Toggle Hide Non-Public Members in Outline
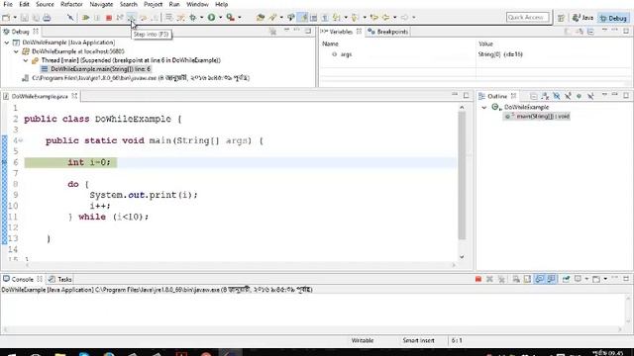 tap(579, 96)
